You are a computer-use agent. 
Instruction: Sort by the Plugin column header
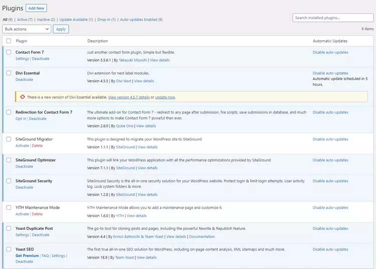click(x=22, y=41)
